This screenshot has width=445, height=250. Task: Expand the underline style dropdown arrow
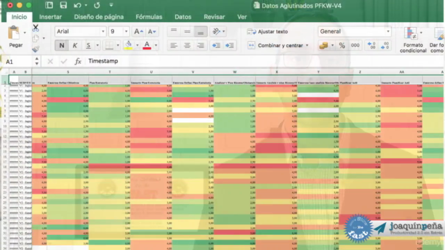(97, 45)
